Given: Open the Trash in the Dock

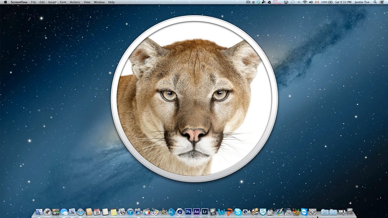Looking at the screenshot, I should 350,212.
